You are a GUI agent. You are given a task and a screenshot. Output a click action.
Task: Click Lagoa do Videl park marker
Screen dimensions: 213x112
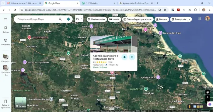146,89
